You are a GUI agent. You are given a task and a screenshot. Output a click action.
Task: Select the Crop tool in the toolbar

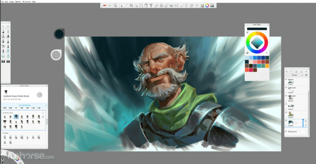tap(130, 6)
